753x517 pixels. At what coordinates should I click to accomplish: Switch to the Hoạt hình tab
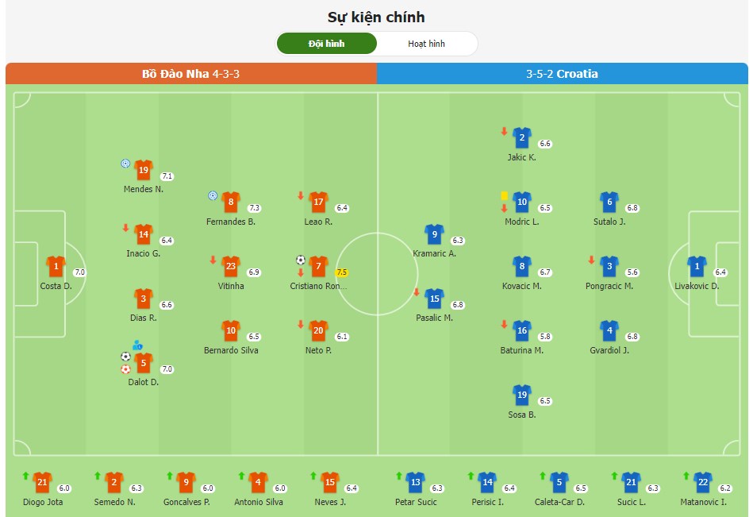click(x=428, y=44)
